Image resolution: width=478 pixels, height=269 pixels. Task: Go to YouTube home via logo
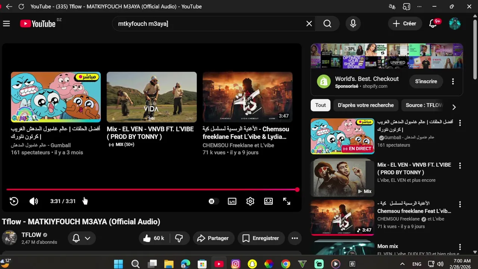coord(38,24)
